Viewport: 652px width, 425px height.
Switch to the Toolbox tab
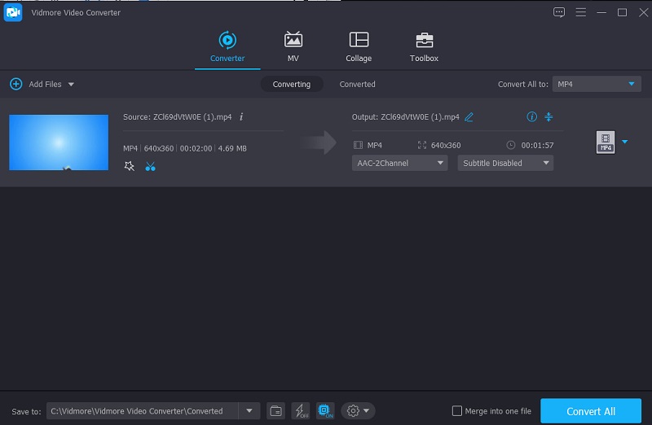(424, 46)
